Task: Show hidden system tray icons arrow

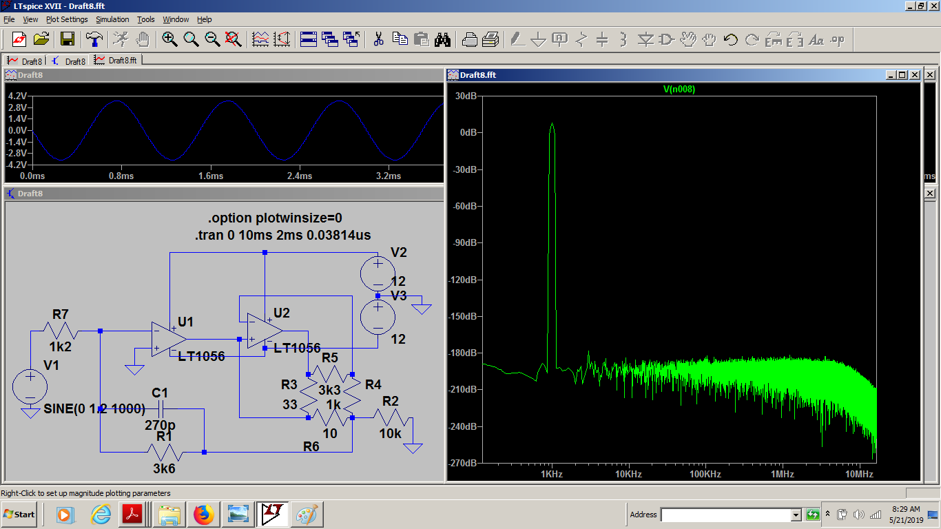Action: pyautogui.click(x=829, y=514)
